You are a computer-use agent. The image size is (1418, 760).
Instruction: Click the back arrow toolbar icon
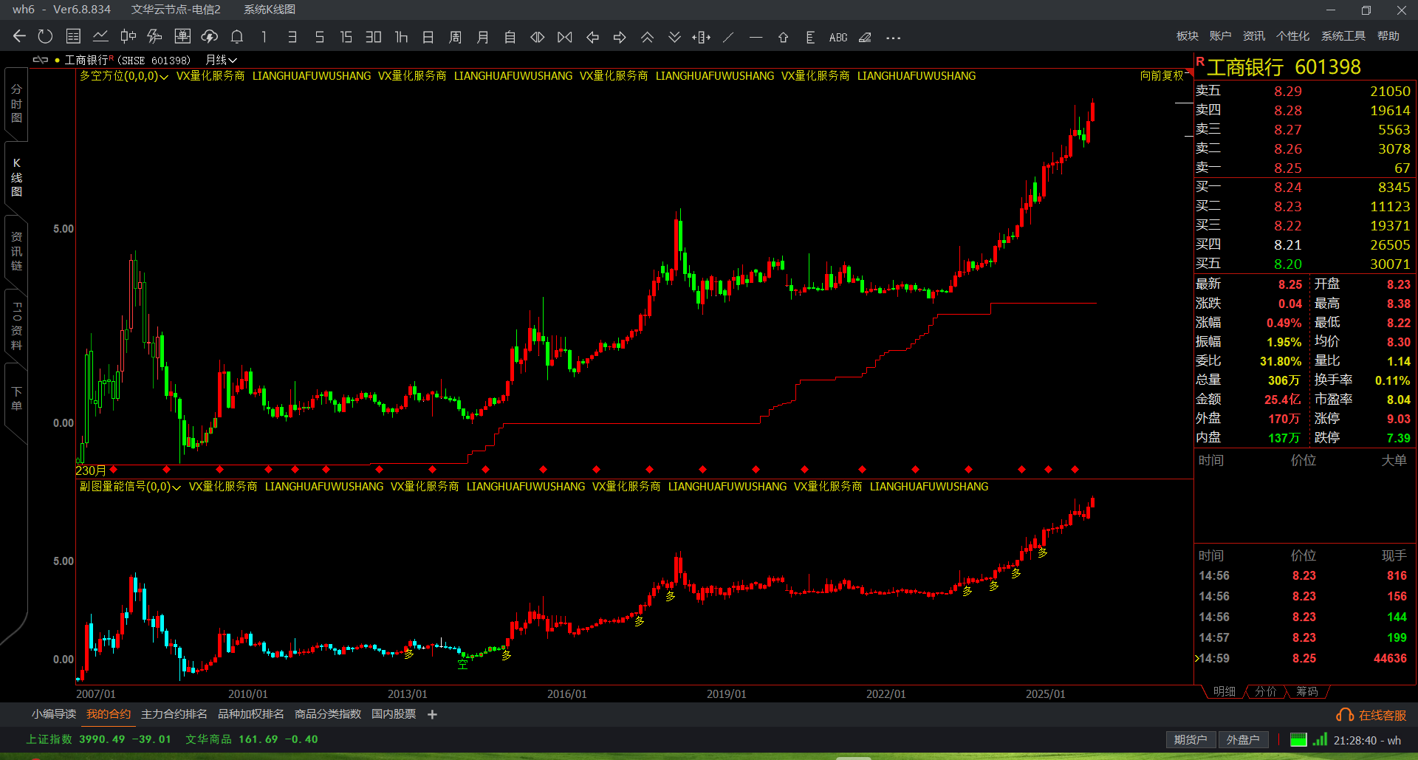point(19,36)
